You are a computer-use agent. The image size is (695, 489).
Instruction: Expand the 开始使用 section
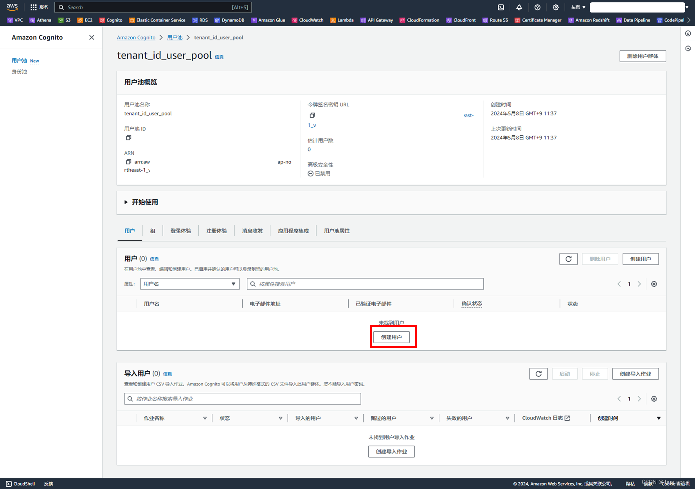coord(141,202)
